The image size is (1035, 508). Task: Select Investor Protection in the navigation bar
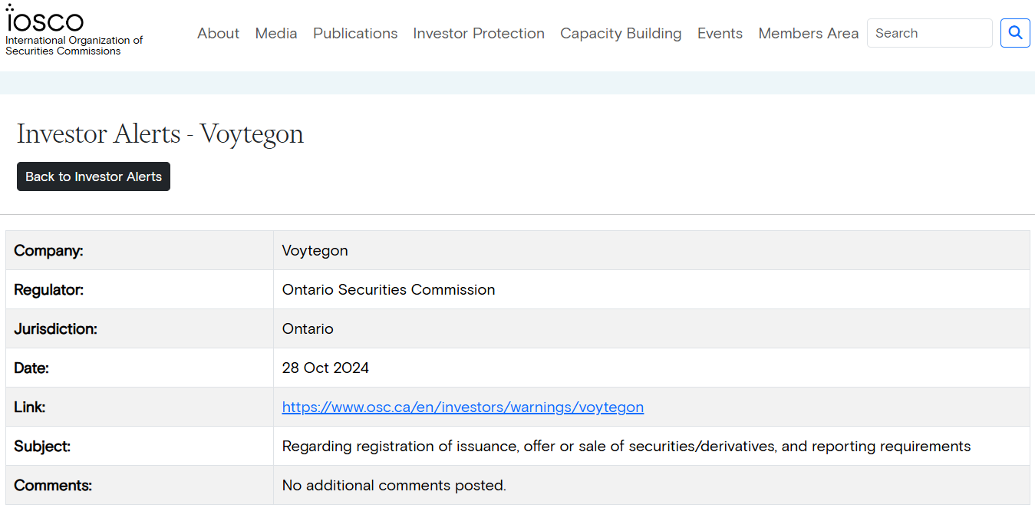click(479, 34)
